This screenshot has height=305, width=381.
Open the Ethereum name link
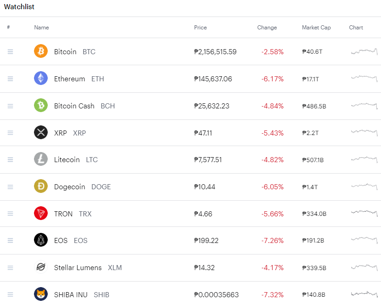[69, 79]
